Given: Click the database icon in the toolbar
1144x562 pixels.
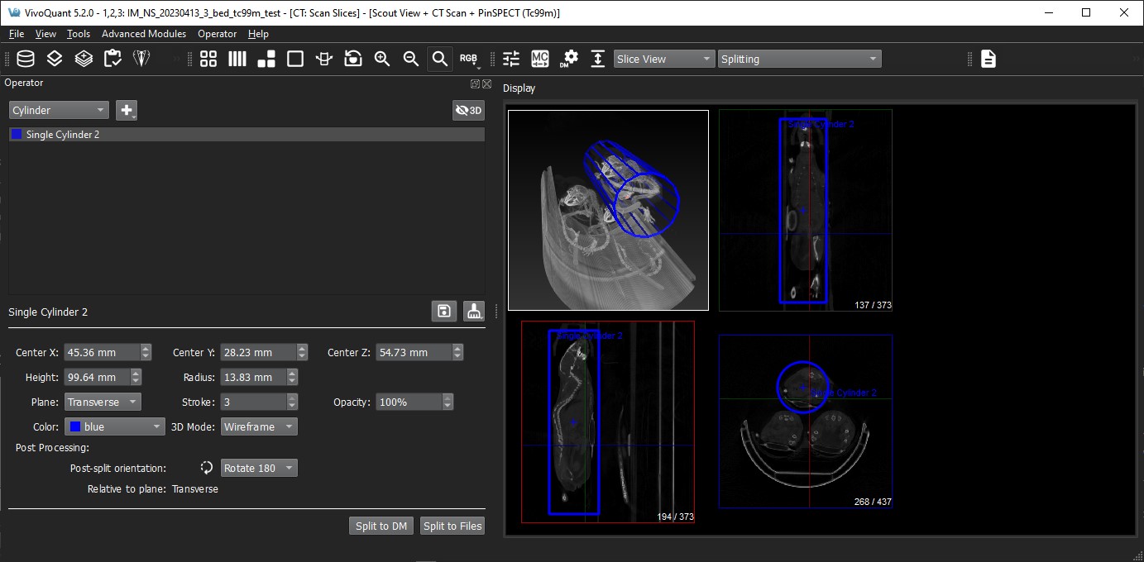Looking at the screenshot, I should point(26,59).
